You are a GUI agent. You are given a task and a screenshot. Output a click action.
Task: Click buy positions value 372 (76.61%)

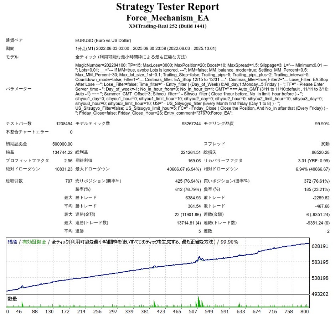pyautogui.click(x=316, y=181)
